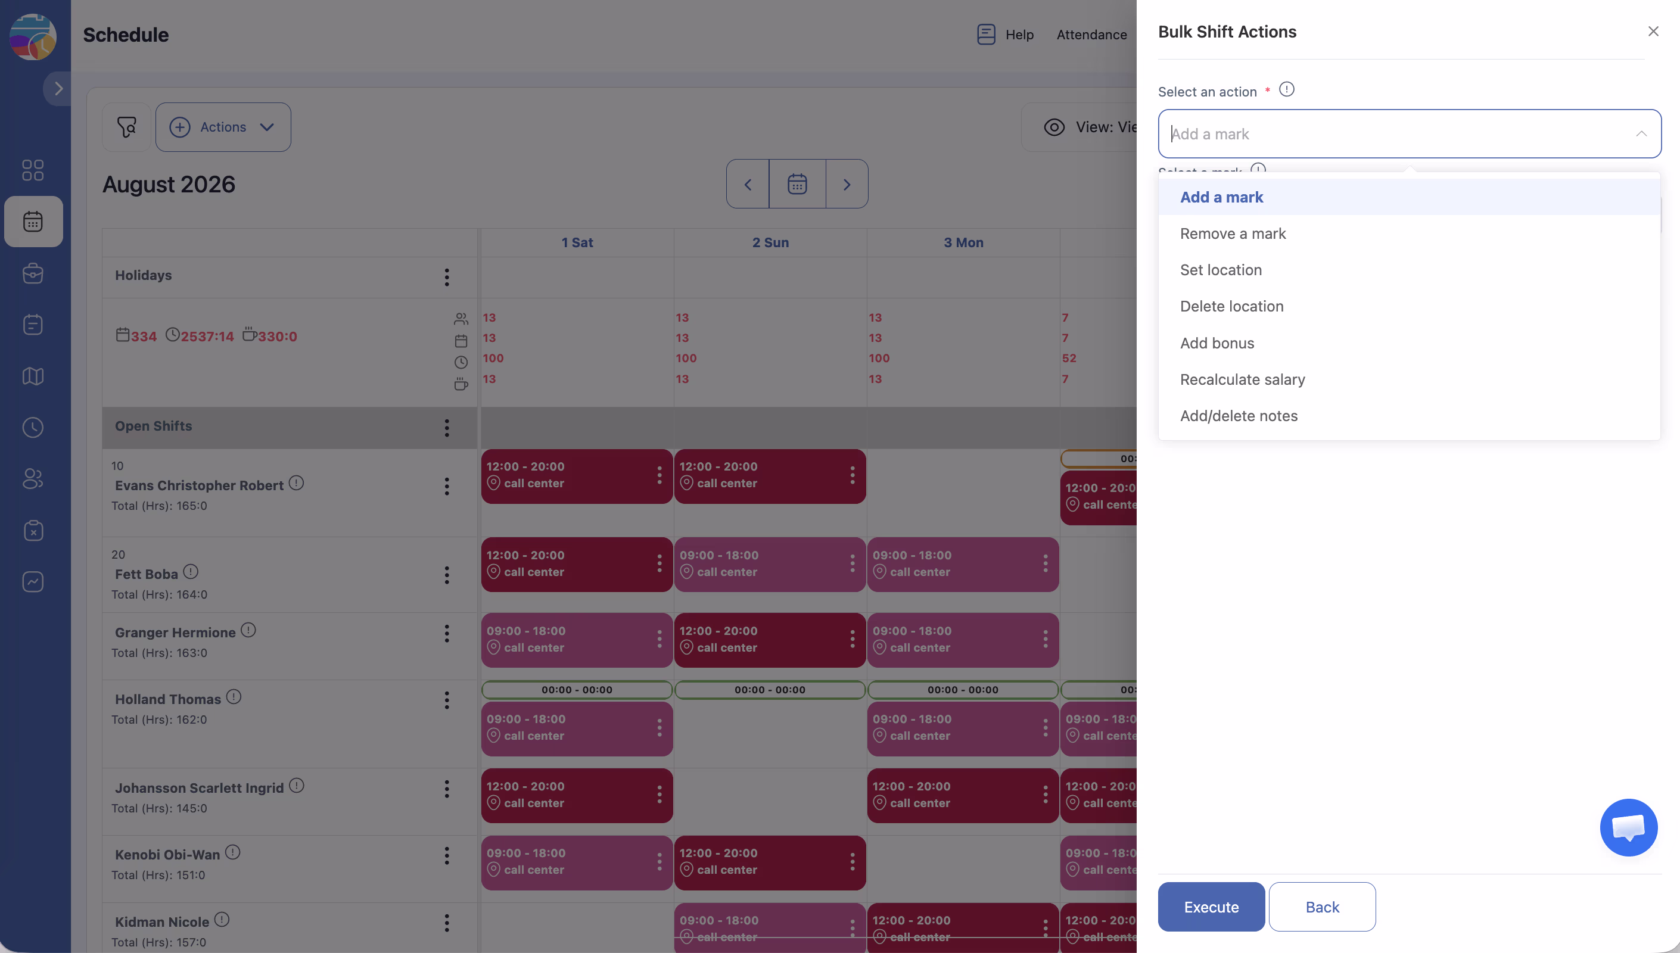
Task: Open the map icon in left sidebar
Action: pos(33,376)
